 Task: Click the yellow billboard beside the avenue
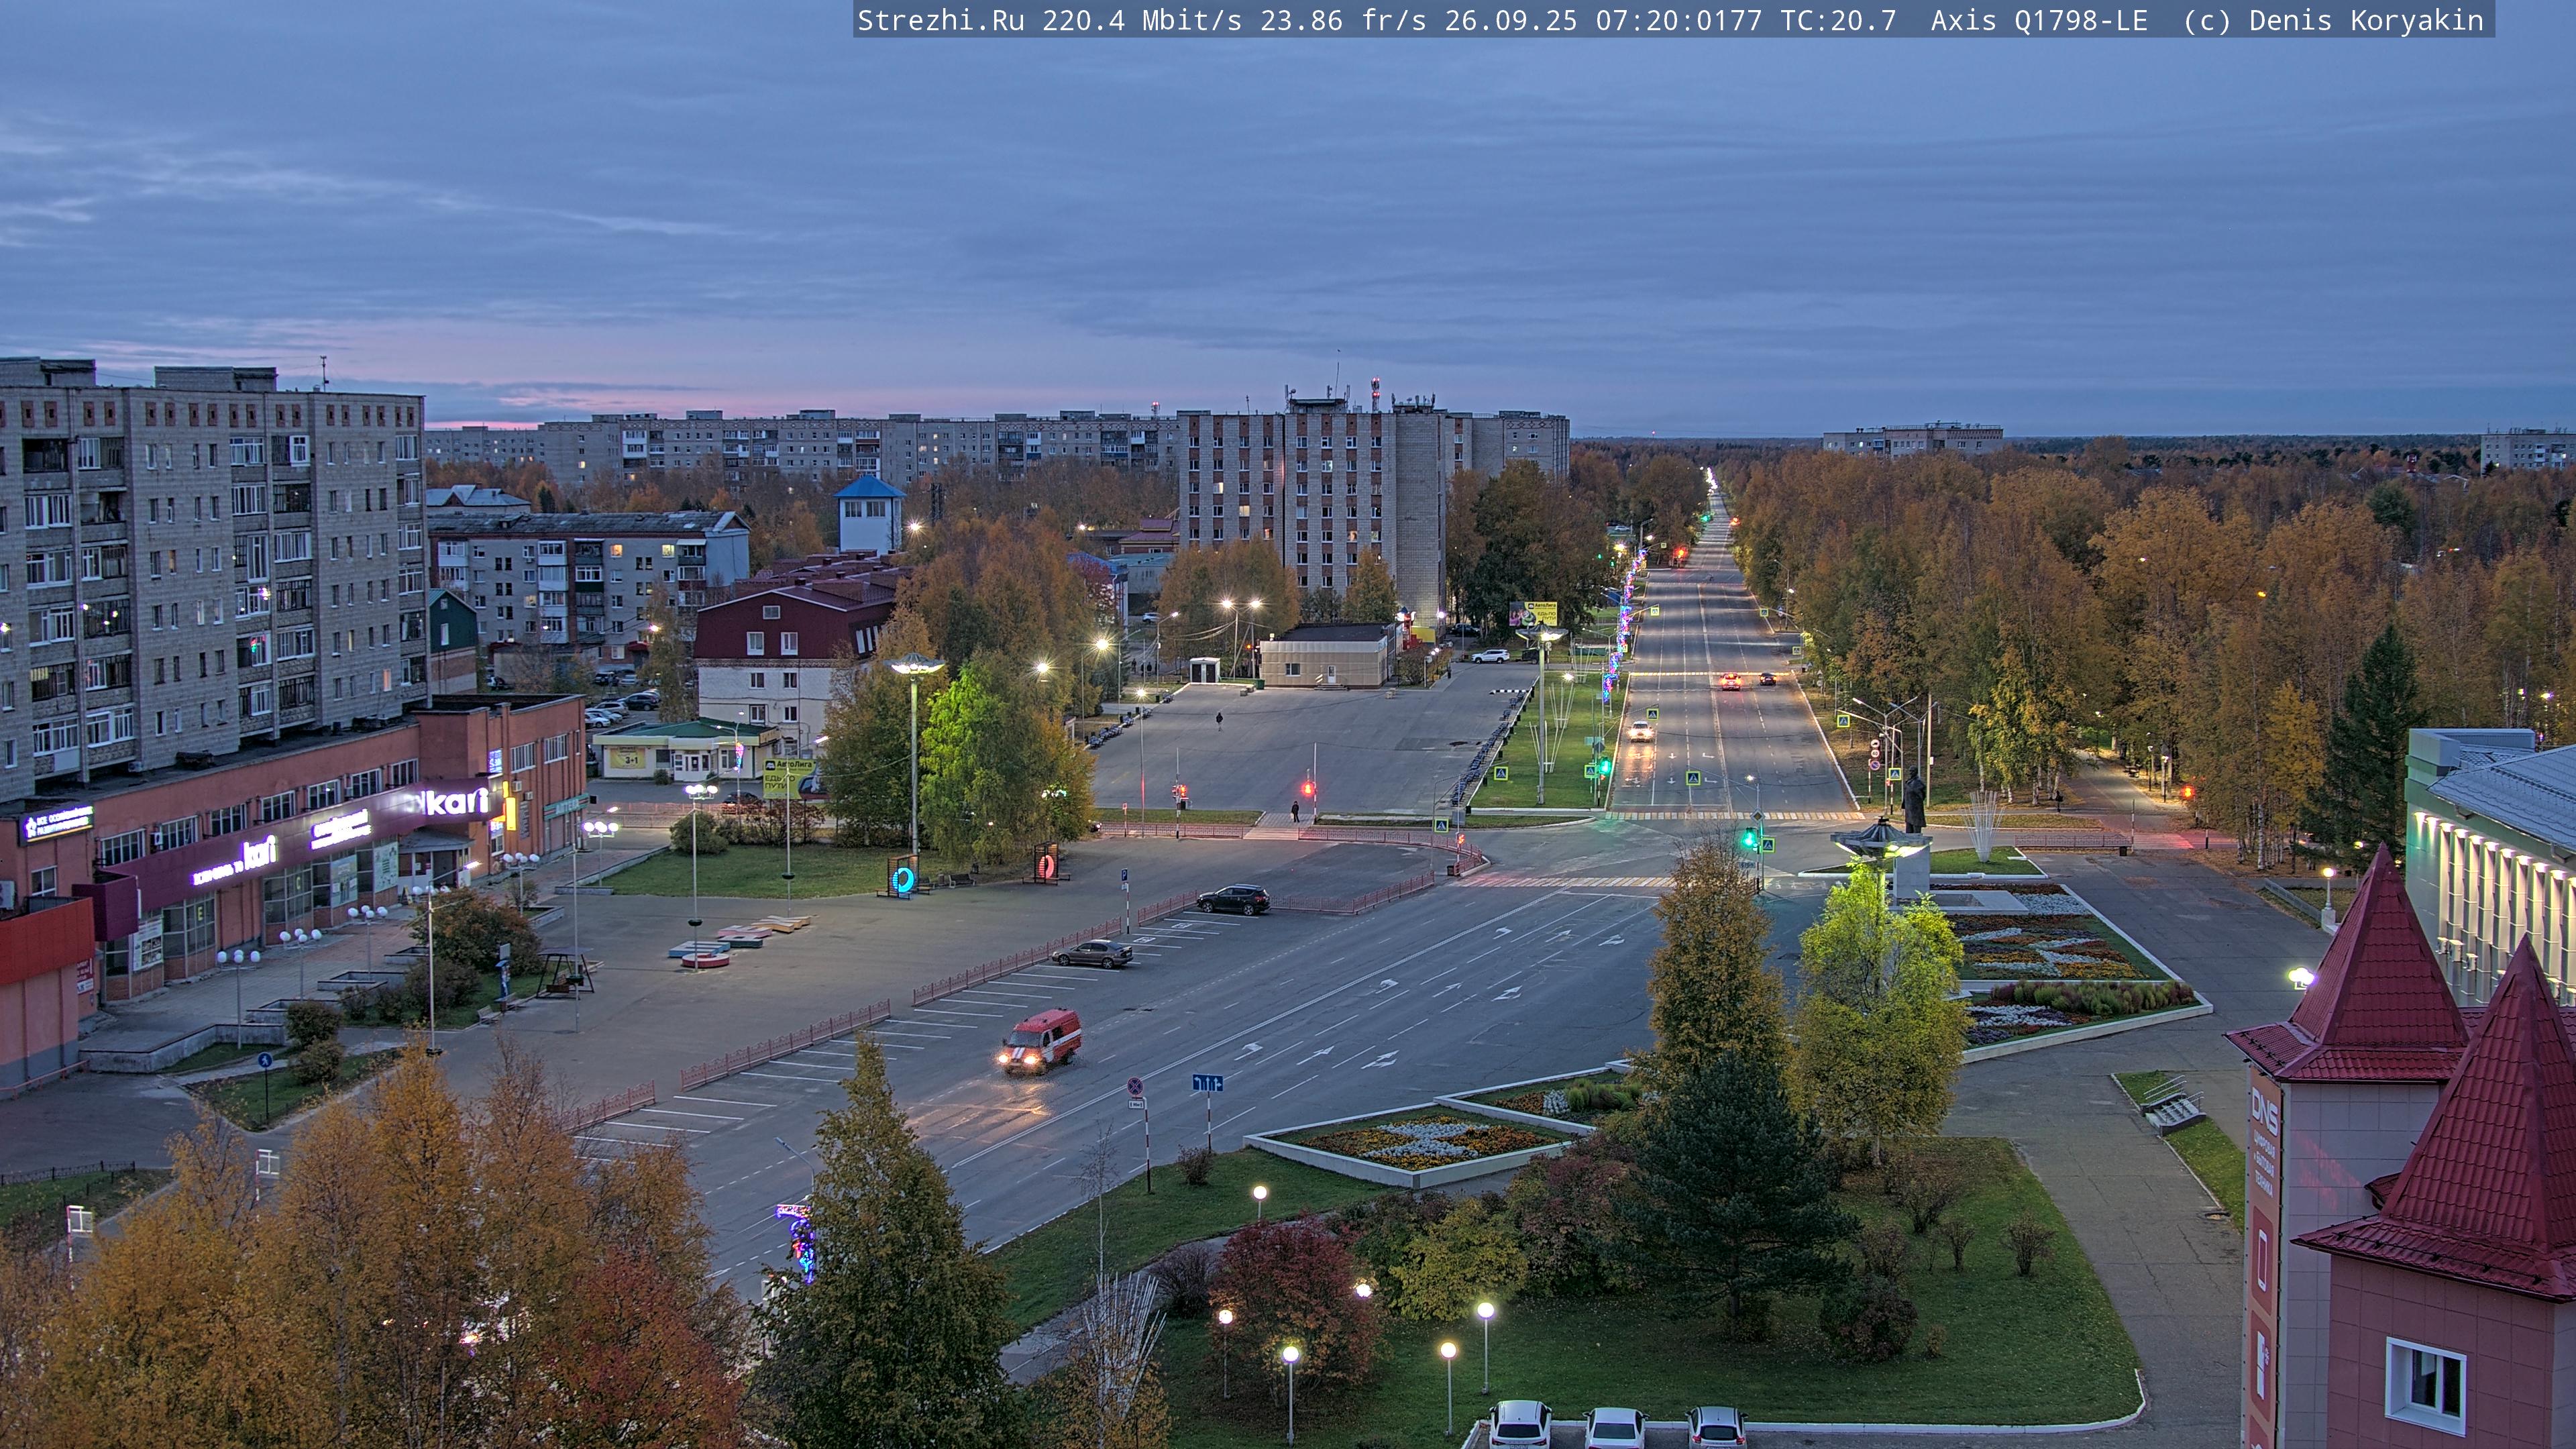pyautogui.click(x=1533, y=613)
